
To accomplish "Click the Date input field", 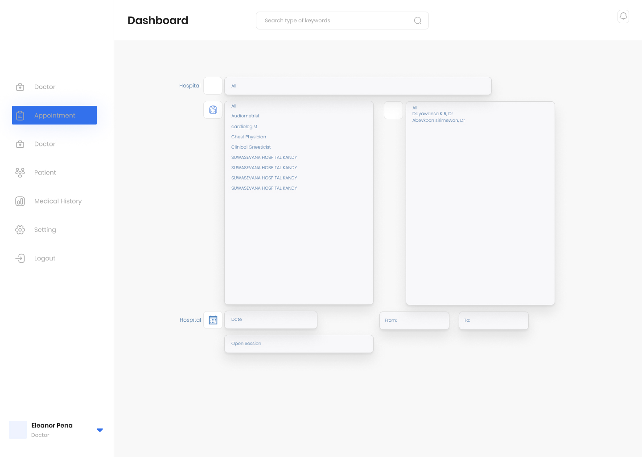I will tap(271, 320).
